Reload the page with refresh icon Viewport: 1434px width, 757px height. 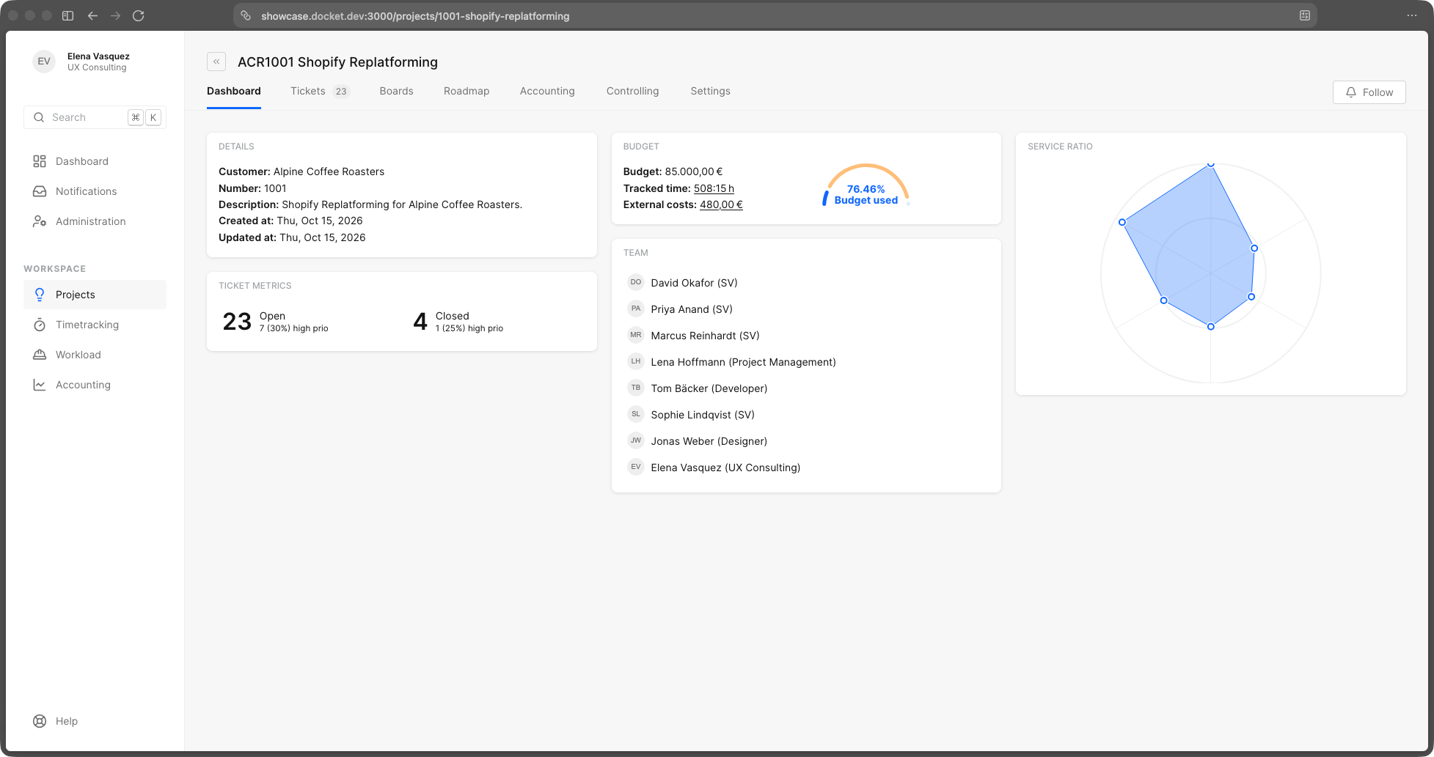pyautogui.click(x=138, y=15)
